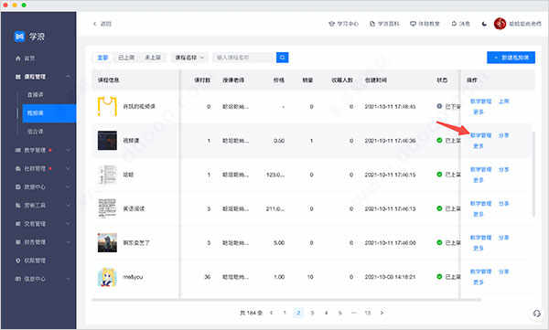This screenshot has height=330, width=549.
Task: Click the 课程管理 sidebar icon
Action: 18,77
